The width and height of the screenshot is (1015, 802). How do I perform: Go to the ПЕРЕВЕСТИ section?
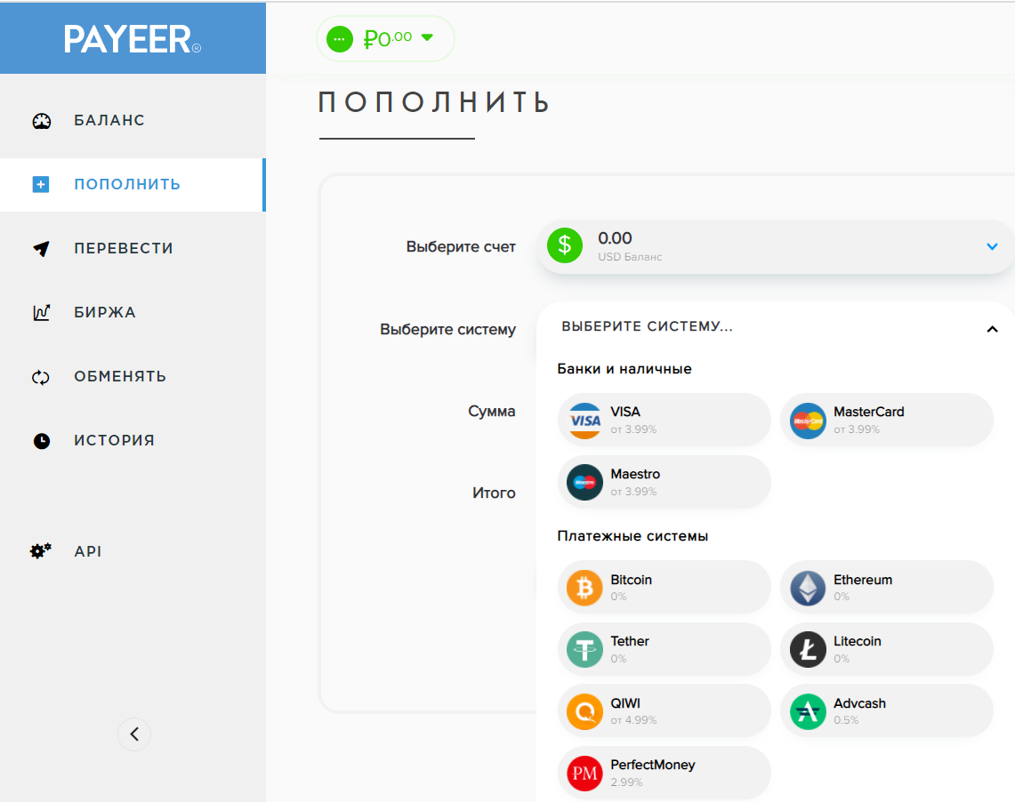[133, 248]
